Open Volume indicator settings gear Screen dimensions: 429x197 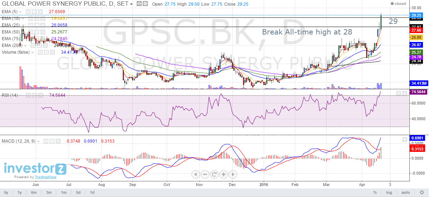click(x=46, y=52)
